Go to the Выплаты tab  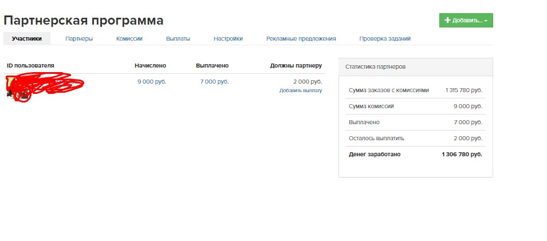pyautogui.click(x=178, y=39)
